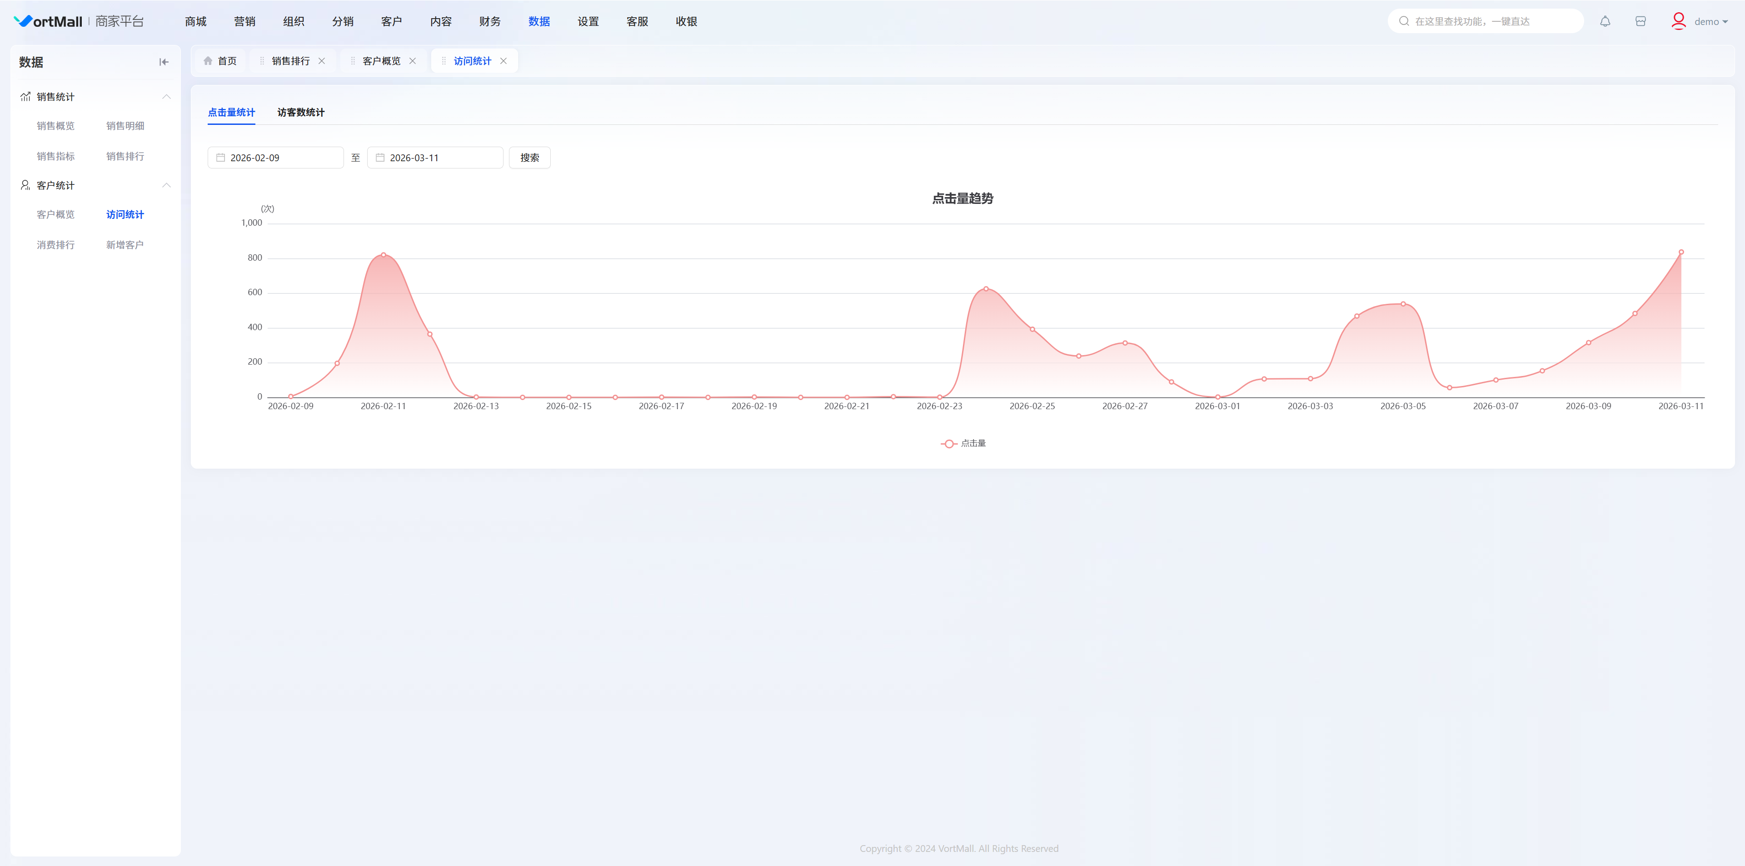Switch to the 访客数统计 tab
Image resolution: width=1745 pixels, height=866 pixels.
pyautogui.click(x=301, y=113)
